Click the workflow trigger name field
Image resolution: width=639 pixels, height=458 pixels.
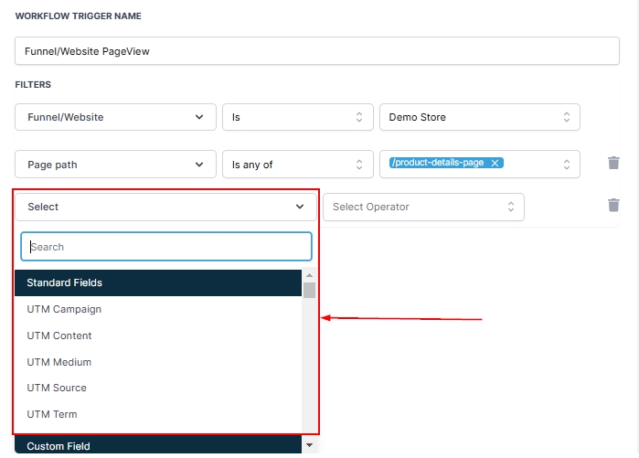pyautogui.click(x=317, y=51)
